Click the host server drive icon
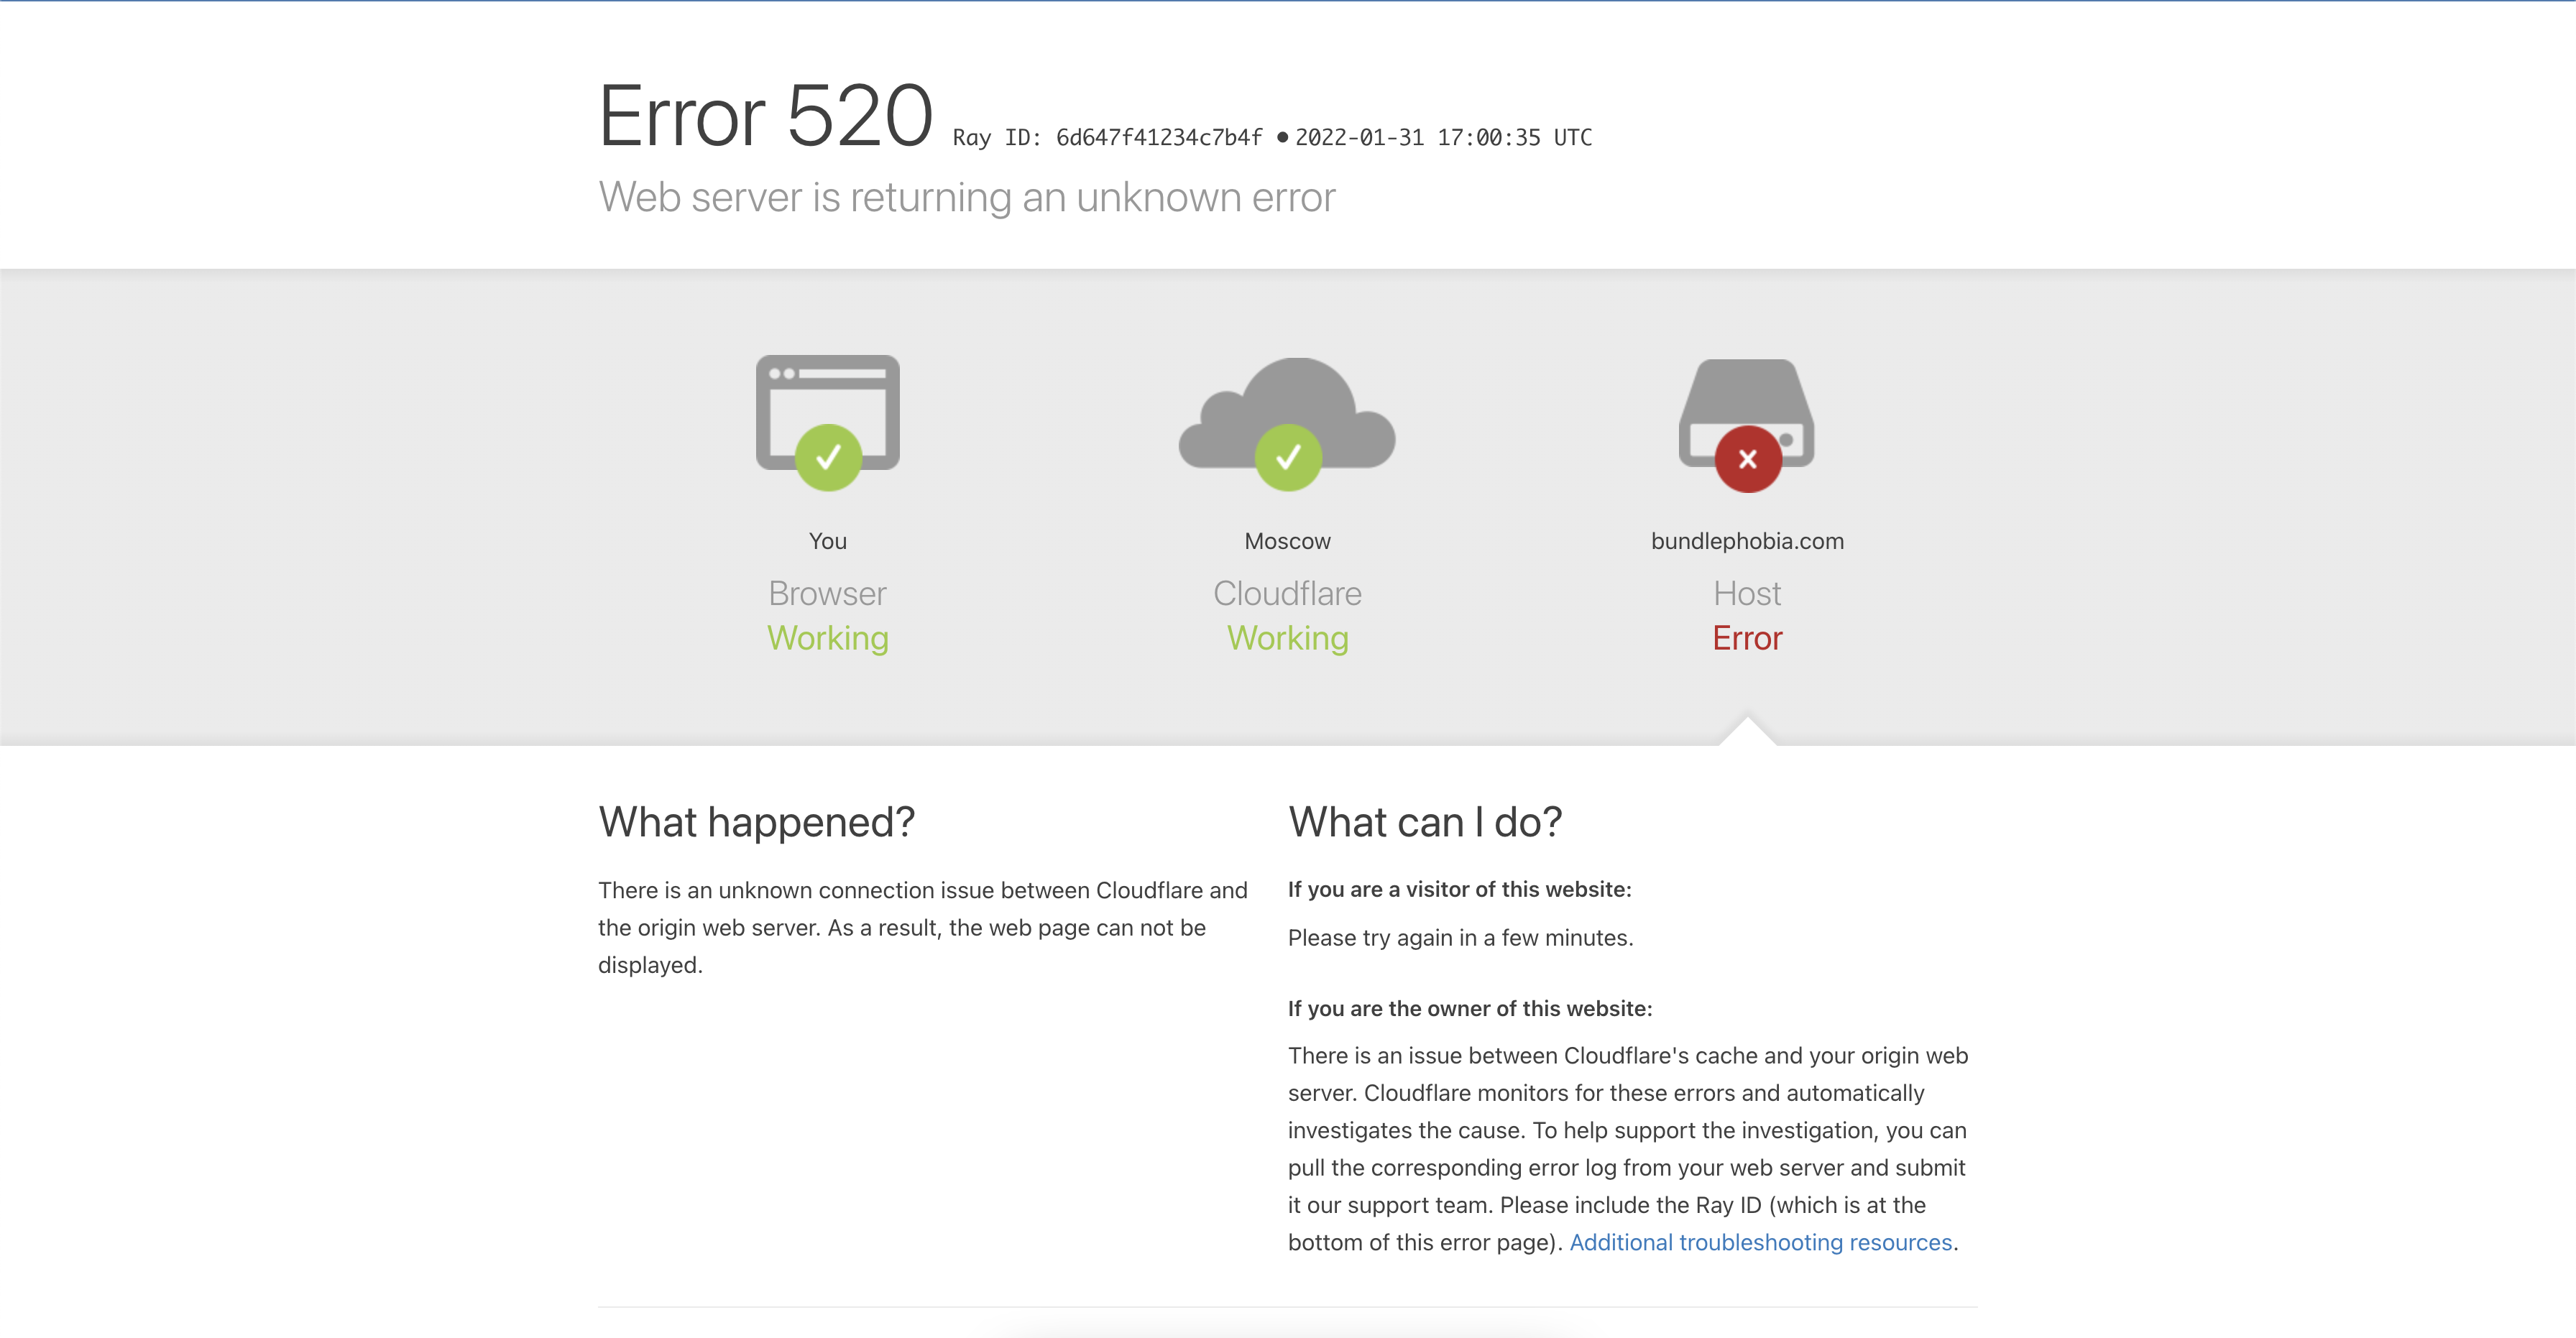2576x1338 pixels. click(1746, 395)
